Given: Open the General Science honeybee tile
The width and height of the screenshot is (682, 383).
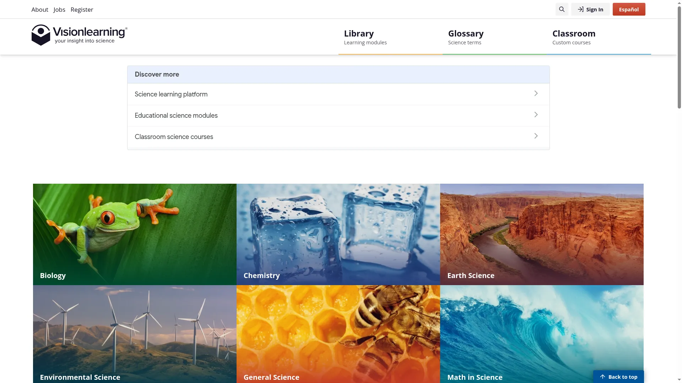Looking at the screenshot, I should [338, 334].
